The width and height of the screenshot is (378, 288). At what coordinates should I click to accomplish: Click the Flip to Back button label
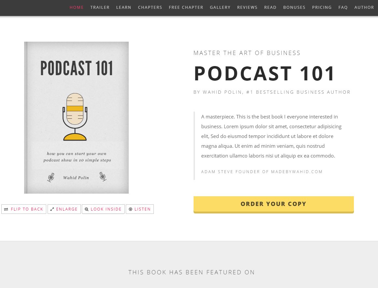27,209
